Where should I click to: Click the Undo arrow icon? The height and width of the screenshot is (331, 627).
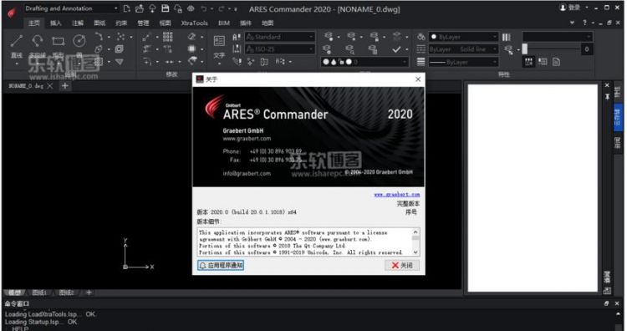point(204,8)
